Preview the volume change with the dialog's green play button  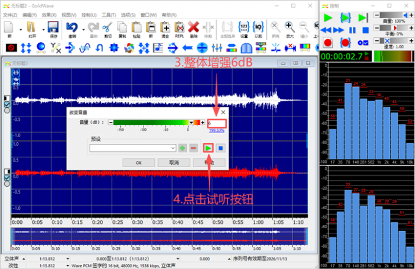[x=208, y=148]
